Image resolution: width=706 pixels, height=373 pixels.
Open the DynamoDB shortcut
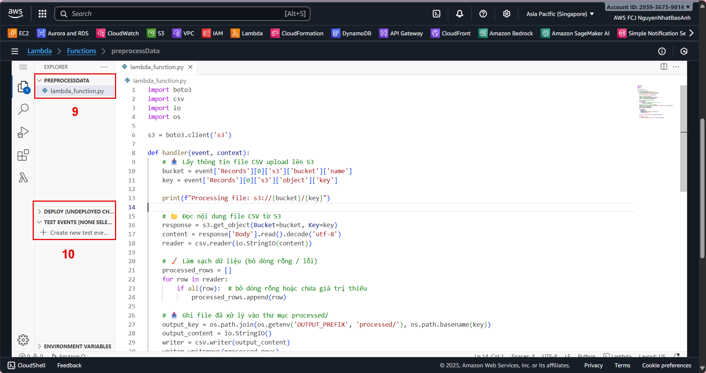click(x=351, y=33)
